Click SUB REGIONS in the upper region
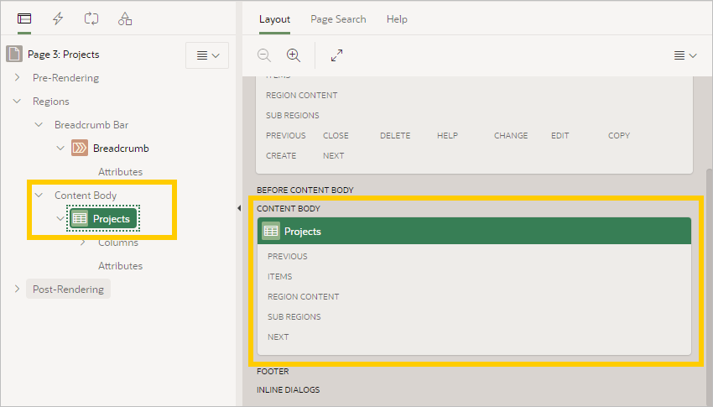This screenshot has height=407, width=713. coord(293,115)
